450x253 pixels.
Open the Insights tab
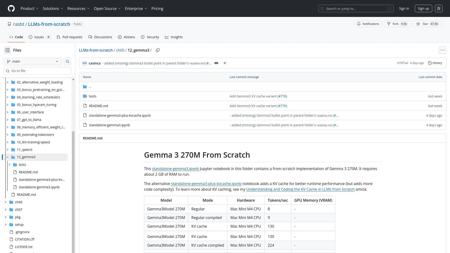[x=174, y=37]
